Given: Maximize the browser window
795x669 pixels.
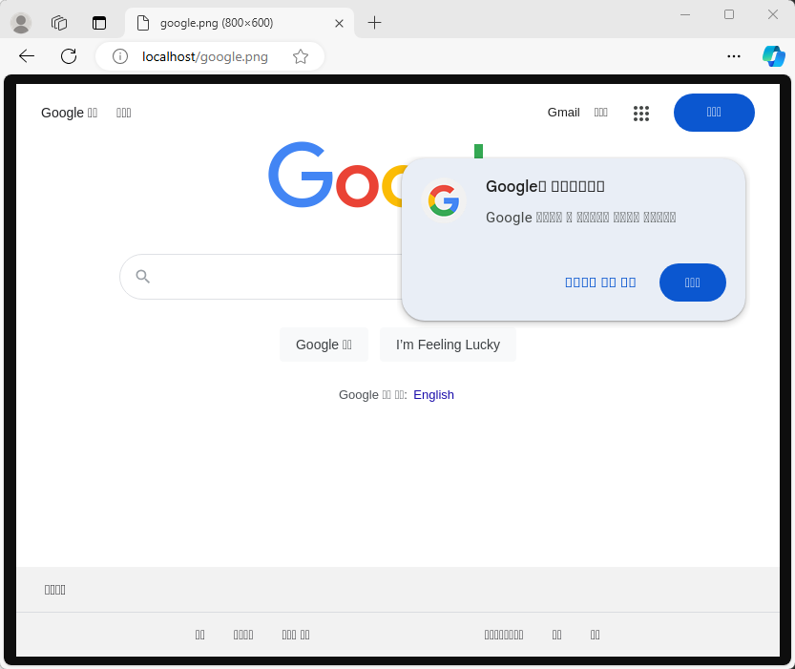Looking at the screenshot, I should 729,14.
